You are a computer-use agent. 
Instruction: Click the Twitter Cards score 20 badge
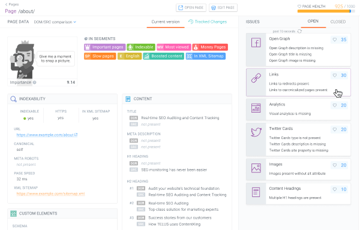pos(340,129)
